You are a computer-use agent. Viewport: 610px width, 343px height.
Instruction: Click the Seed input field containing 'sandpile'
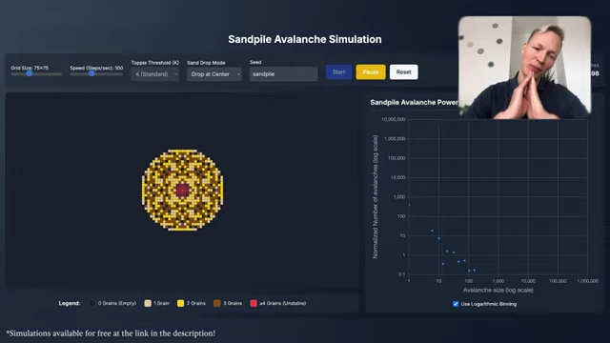pos(283,74)
